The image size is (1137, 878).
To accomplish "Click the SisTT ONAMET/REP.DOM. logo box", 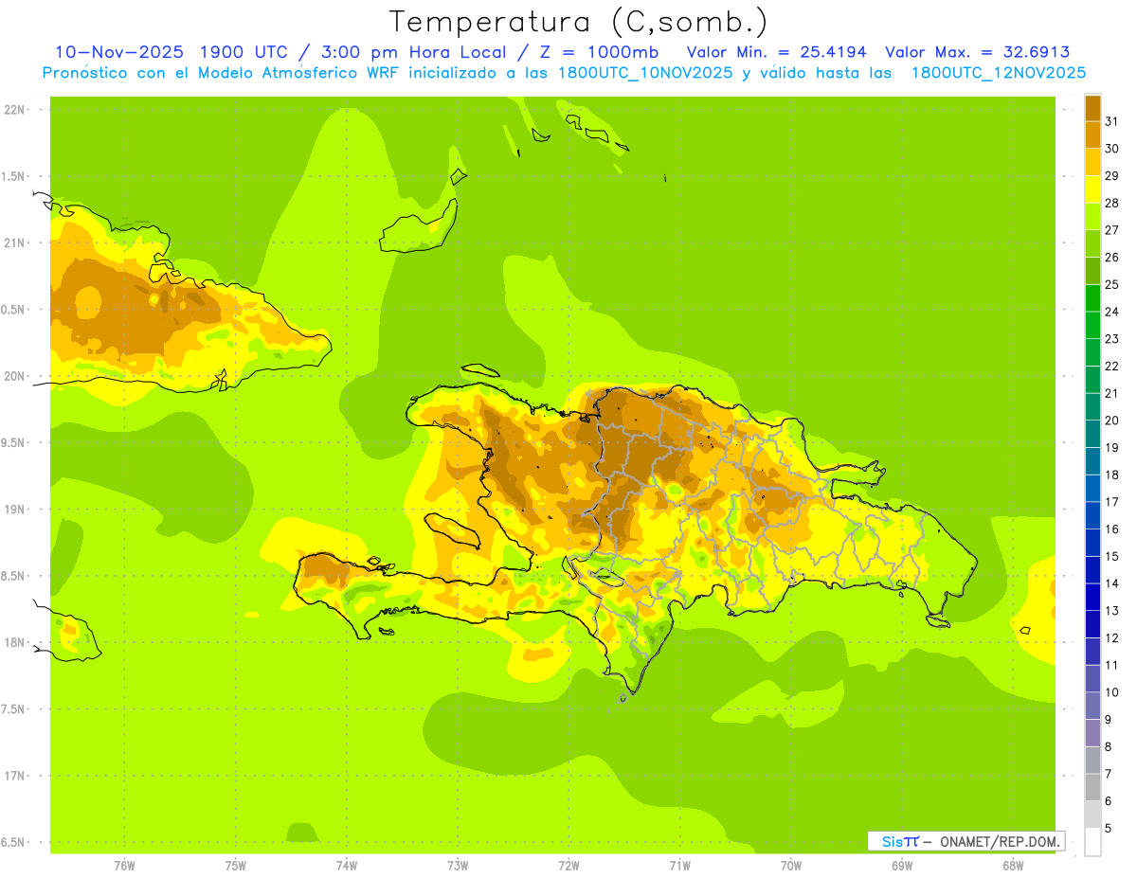I will (966, 841).
